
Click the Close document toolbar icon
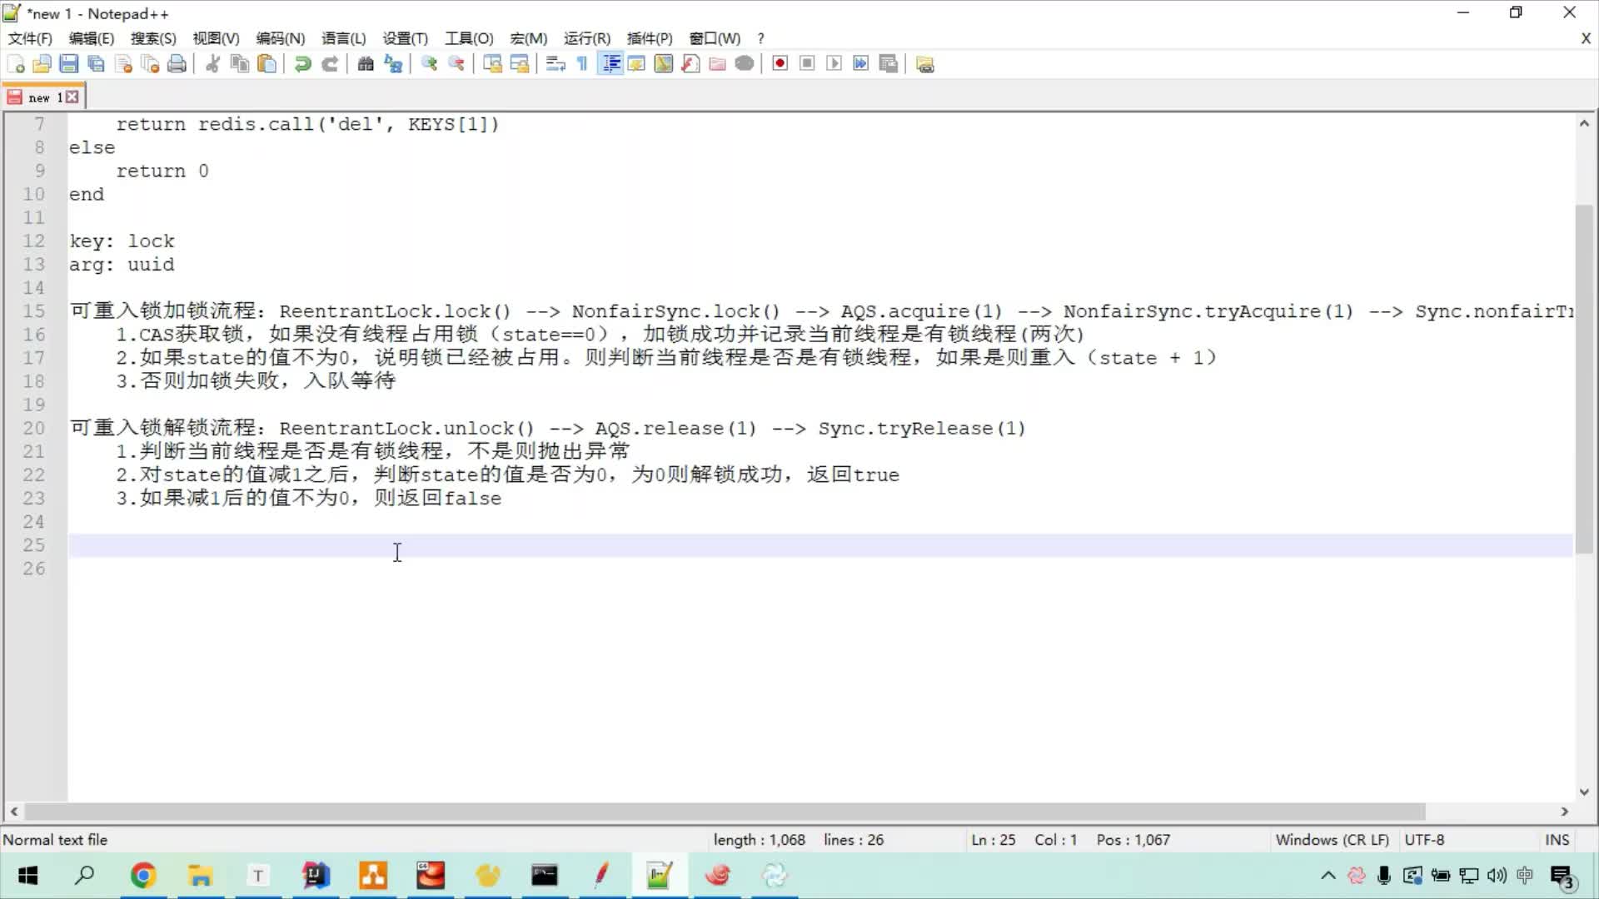(x=123, y=64)
